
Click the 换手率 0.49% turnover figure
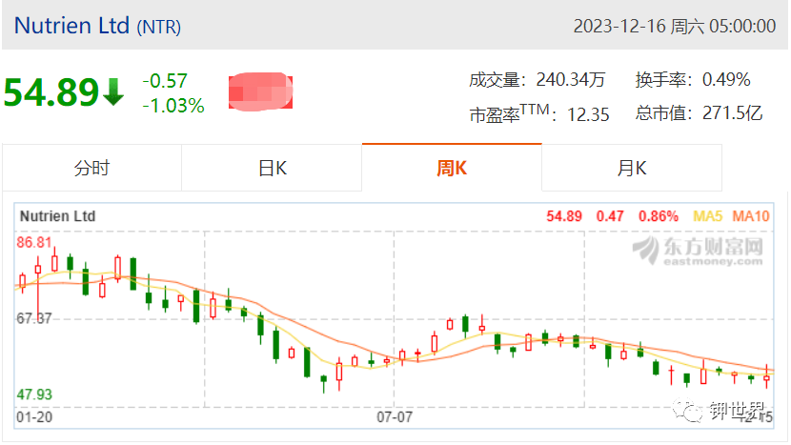(693, 80)
